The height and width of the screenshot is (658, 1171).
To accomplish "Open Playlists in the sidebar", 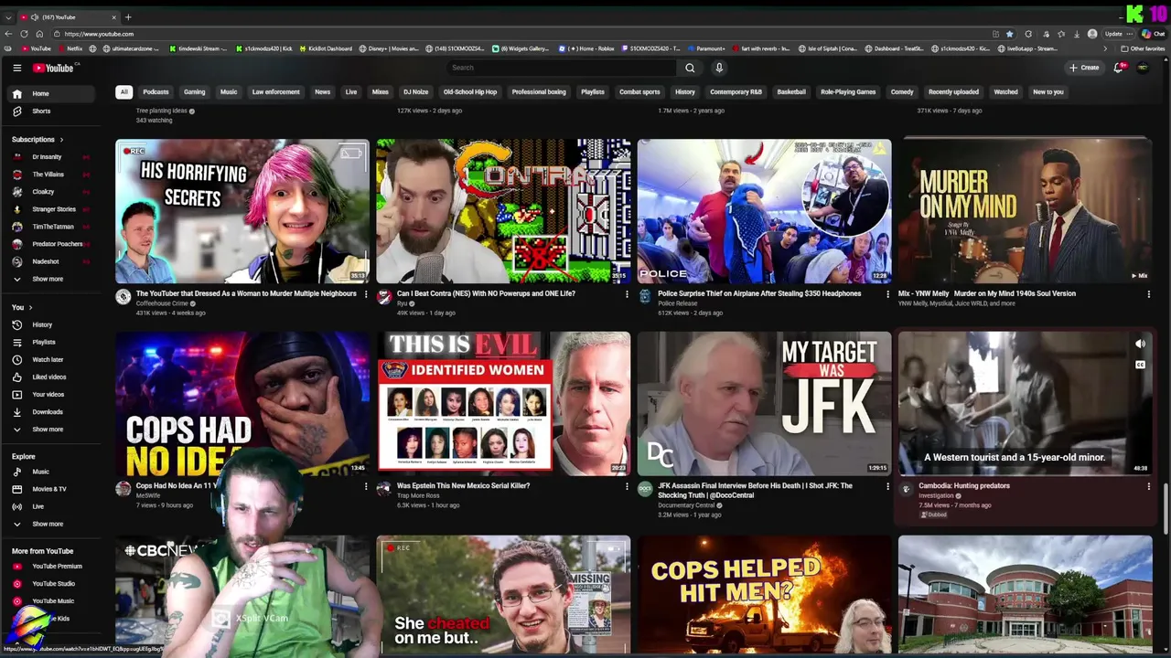I will coord(53,342).
